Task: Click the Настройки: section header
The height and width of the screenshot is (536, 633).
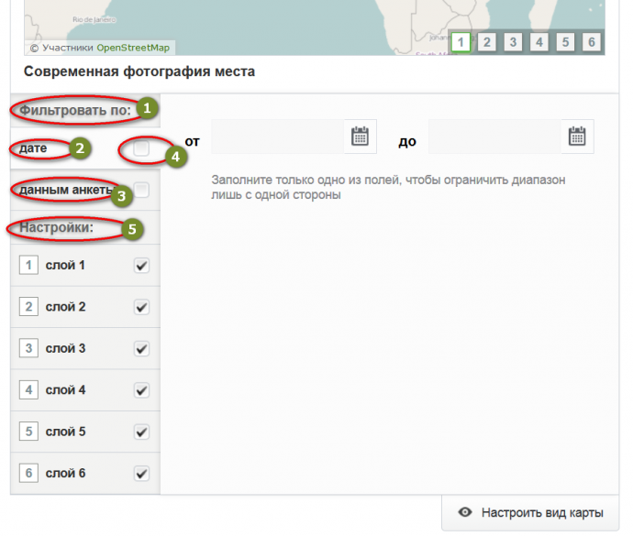Action: [x=56, y=227]
